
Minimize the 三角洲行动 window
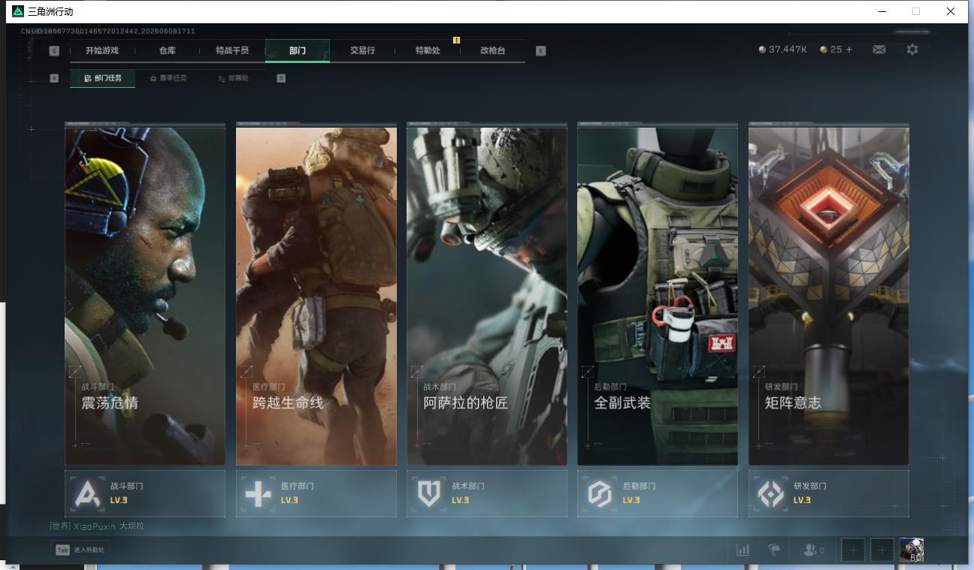point(882,11)
